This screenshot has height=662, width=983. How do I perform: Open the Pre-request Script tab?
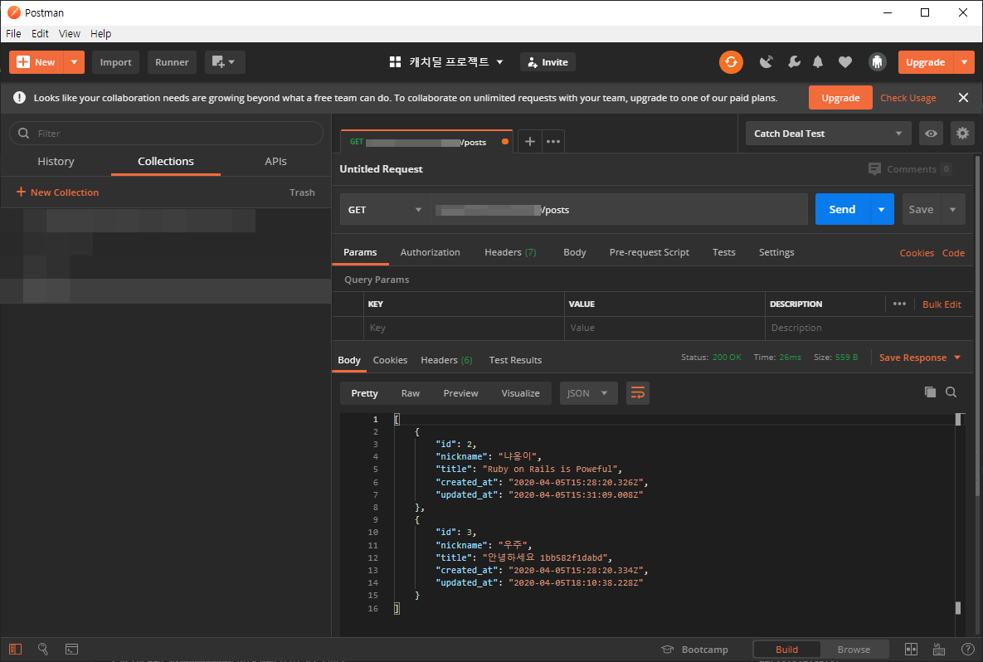649,252
